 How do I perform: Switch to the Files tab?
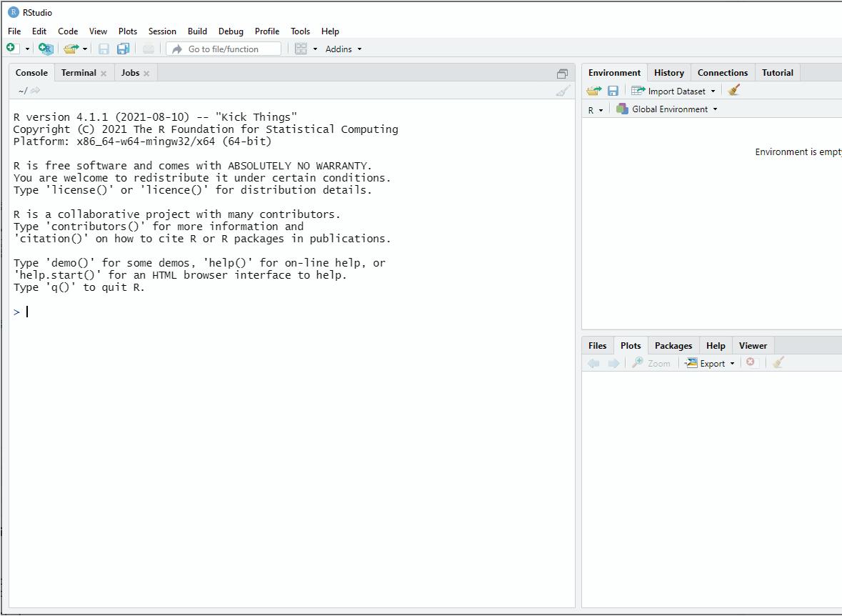tap(597, 346)
